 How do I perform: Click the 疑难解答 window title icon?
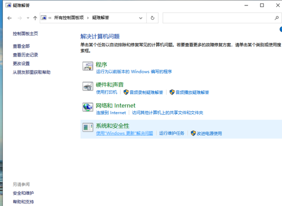(8, 5)
